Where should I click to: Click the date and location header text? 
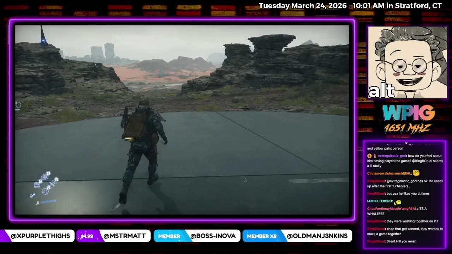click(350, 6)
